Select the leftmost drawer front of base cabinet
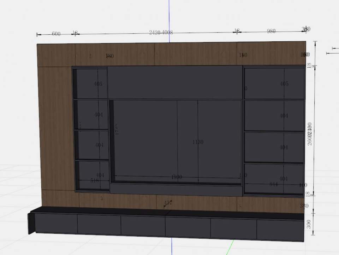Image resolution: width=339 pixels, height=255 pixels. tap(56, 223)
